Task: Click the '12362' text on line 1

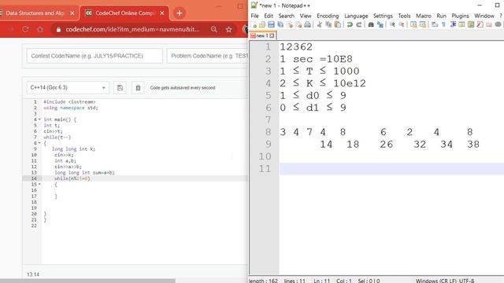Action: (x=296, y=47)
